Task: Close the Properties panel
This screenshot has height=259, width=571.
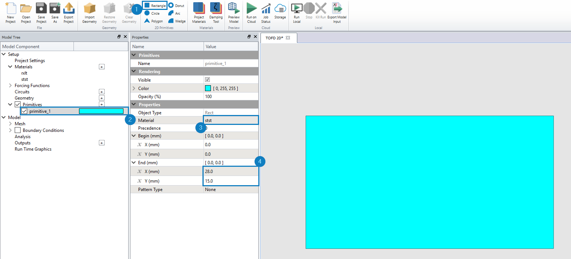Action: pos(255,37)
